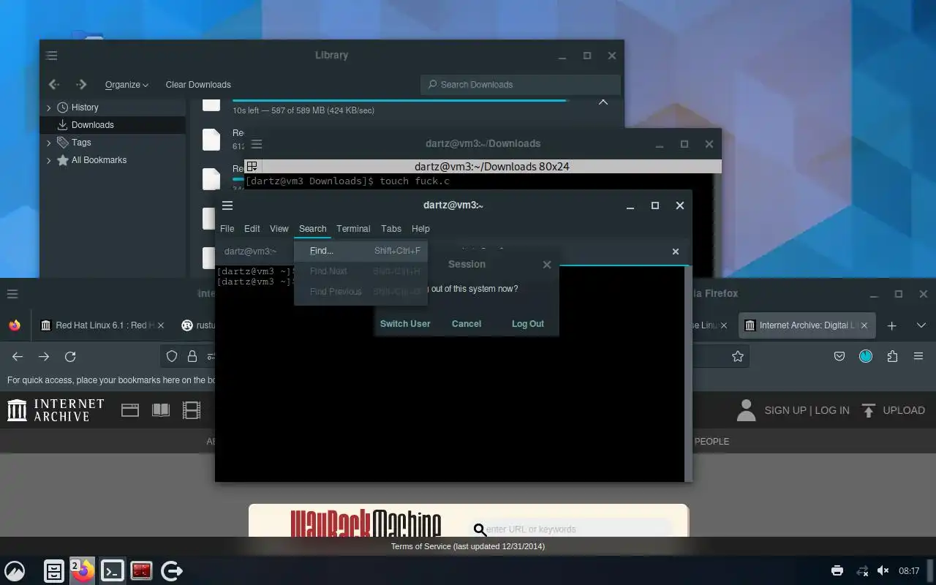Open Terminal menu in the terminal window
Viewport: 936px width, 585px height.
click(x=353, y=228)
